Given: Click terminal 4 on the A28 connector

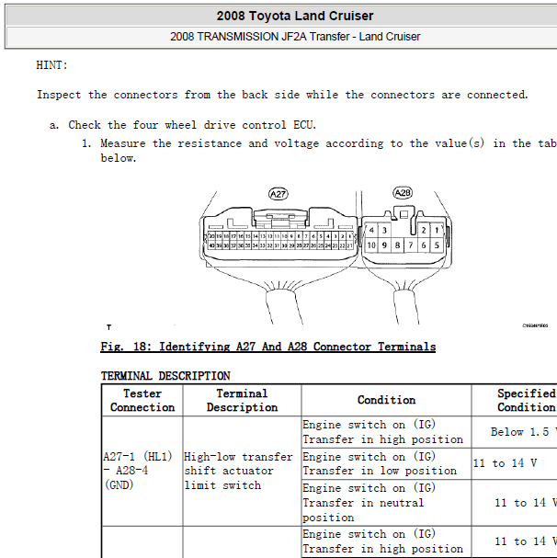Looking at the screenshot, I should [x=371, y=230].
